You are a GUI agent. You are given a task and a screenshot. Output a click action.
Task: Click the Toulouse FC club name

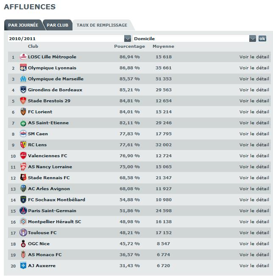(x=42, y=233)
